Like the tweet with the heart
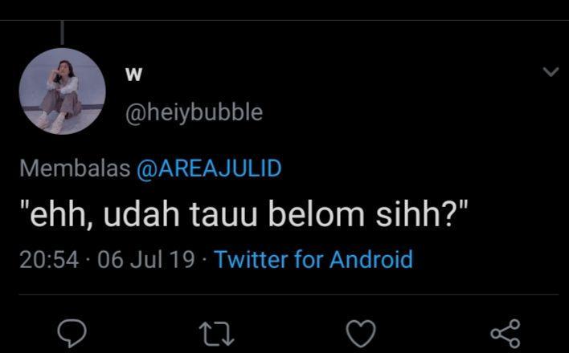Viewport: 569px width, 353px height. pos(361,334)
